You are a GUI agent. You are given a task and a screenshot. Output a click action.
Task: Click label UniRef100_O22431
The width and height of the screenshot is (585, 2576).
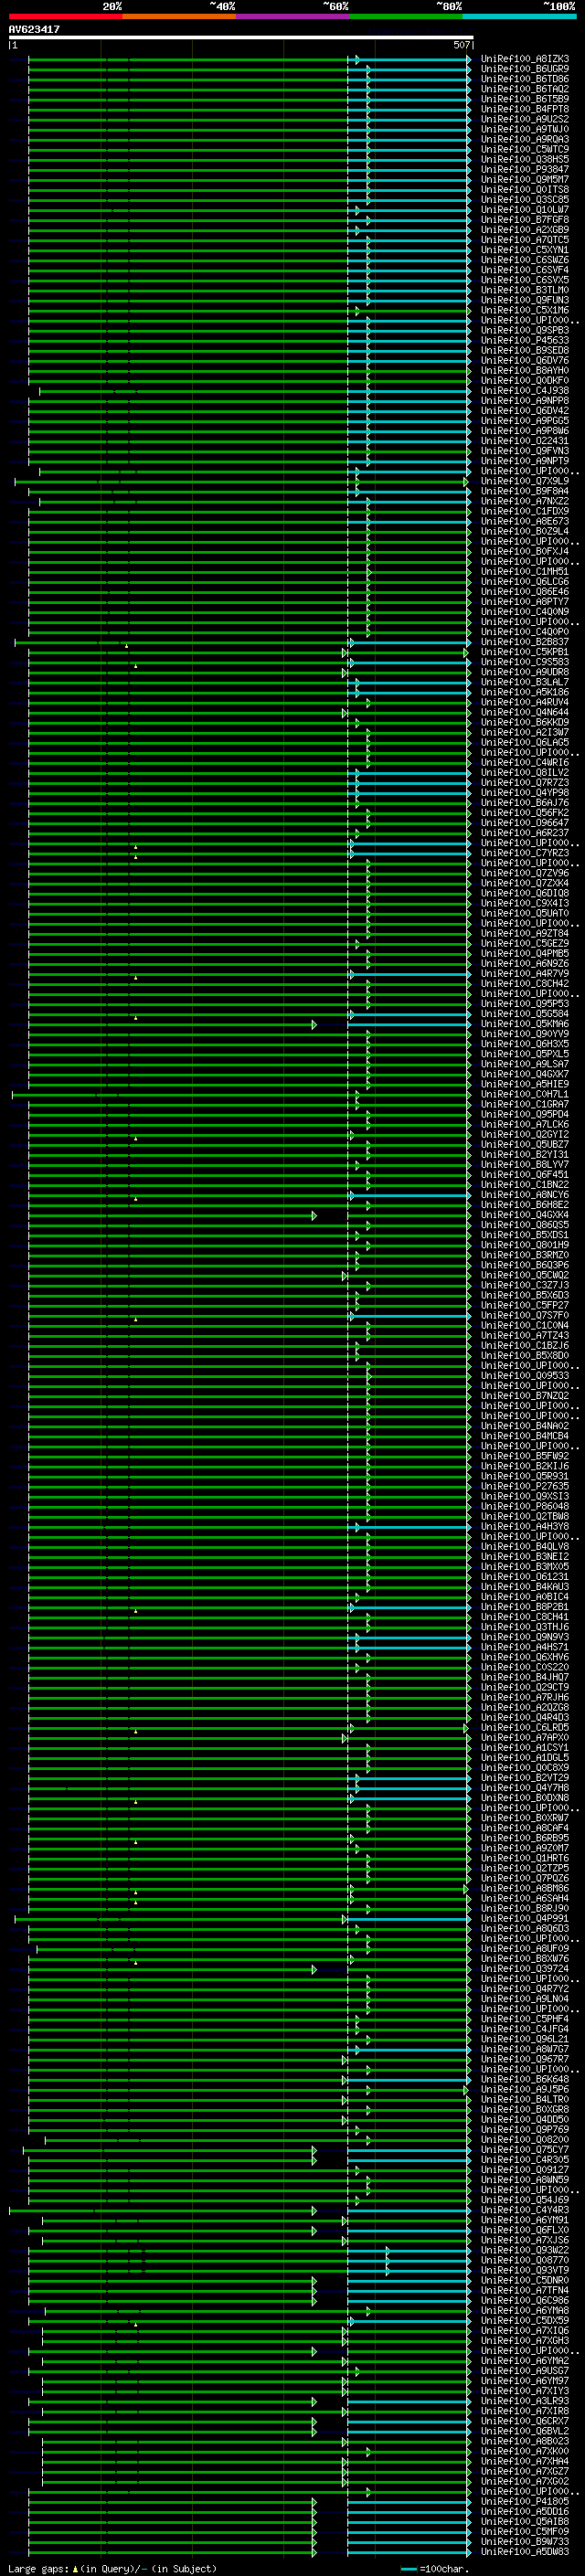pos(525,441)
